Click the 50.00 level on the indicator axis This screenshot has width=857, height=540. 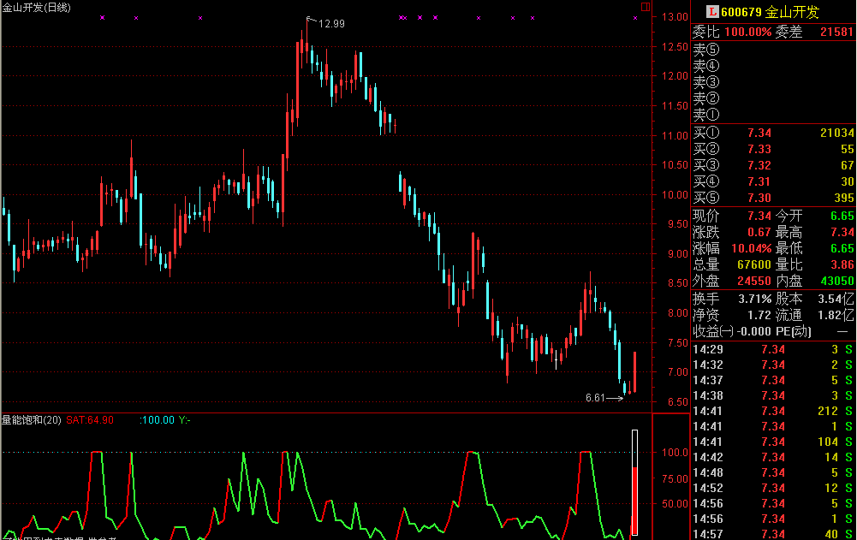coord(675,503)
